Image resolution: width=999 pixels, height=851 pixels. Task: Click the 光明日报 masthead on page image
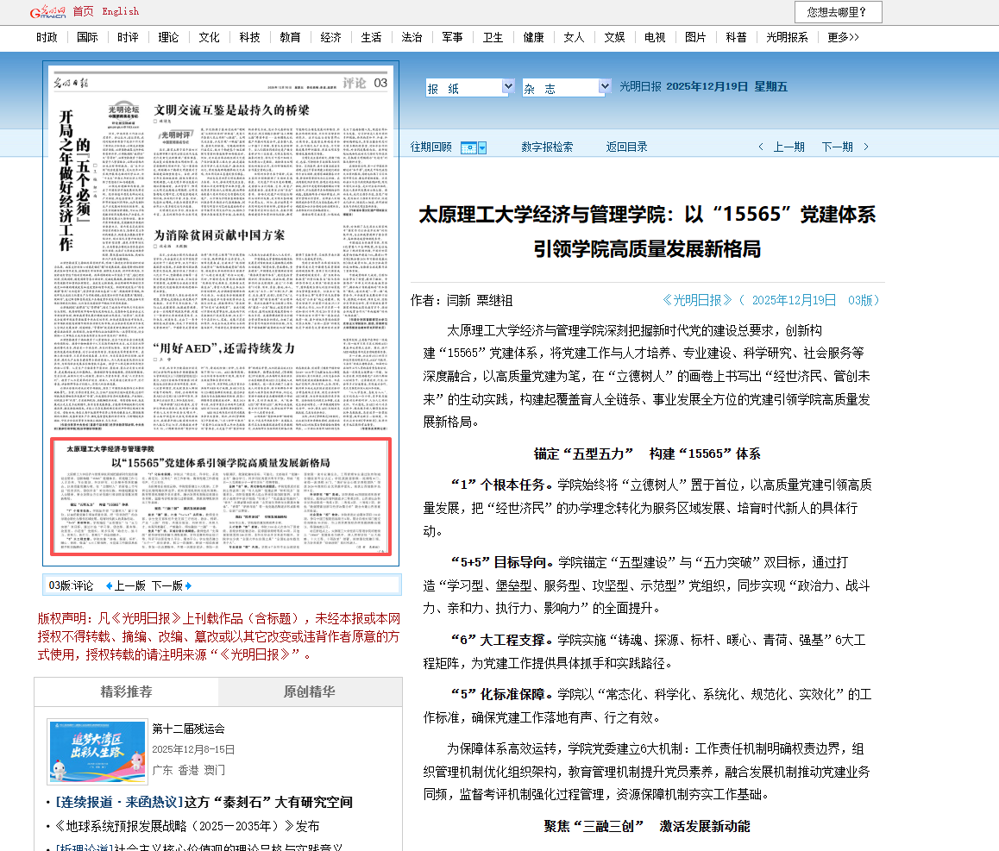click(67, 83)
